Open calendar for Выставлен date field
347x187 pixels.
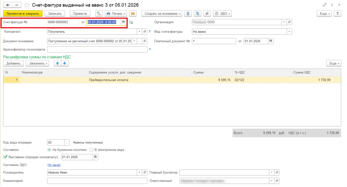pos(95,157)
